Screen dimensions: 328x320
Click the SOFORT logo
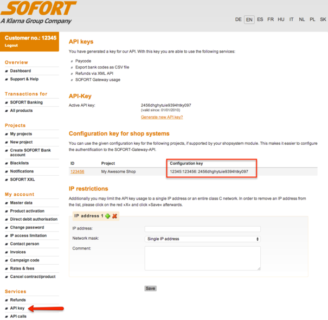point(38,12)
